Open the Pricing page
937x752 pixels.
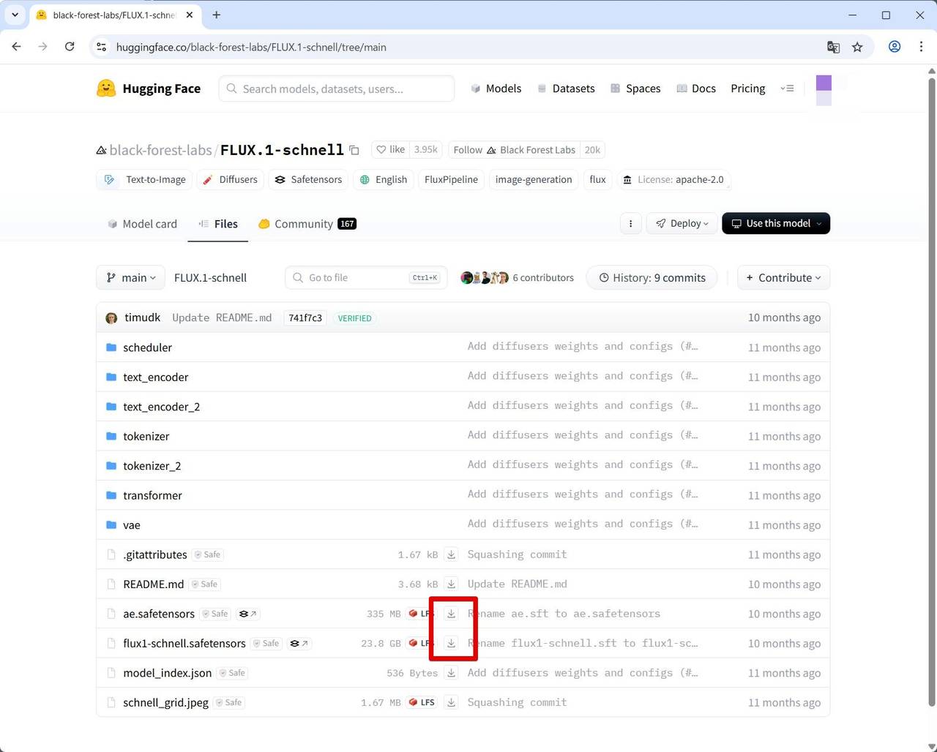pyautogui.click(x=747, y=89)
